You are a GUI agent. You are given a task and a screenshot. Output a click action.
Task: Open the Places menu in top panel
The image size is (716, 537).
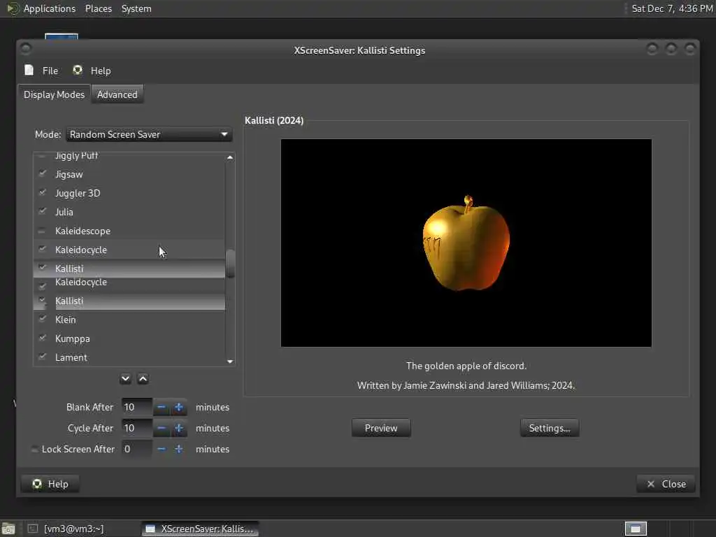[x=98, y=8]
